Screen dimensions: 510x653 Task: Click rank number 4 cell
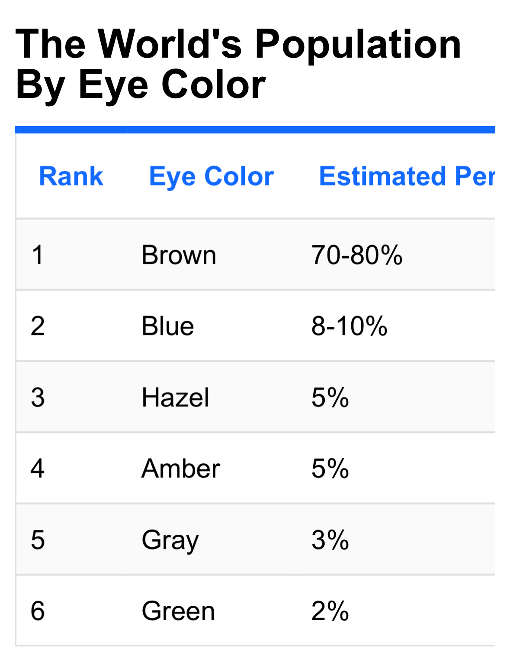click(38, 468)
